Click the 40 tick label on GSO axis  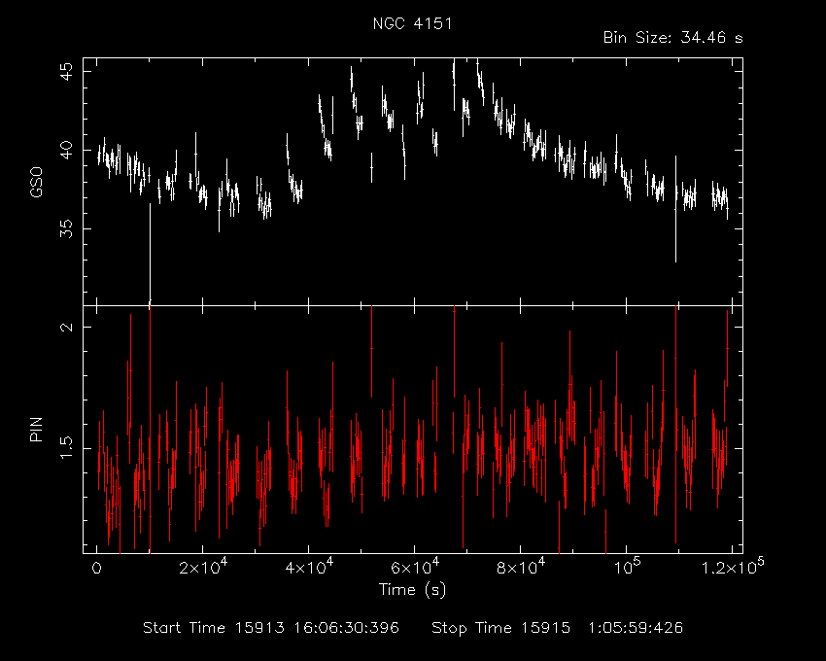pyautogui.click(x=67, y=150)
